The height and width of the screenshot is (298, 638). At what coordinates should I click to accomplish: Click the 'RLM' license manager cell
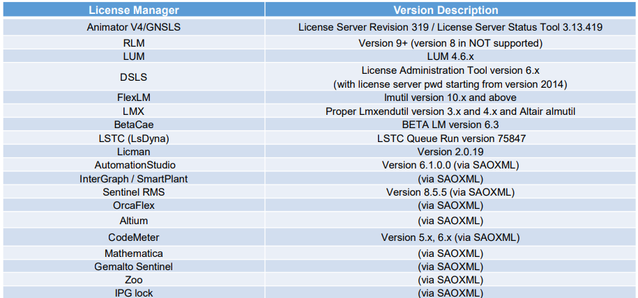click(134, 42)
